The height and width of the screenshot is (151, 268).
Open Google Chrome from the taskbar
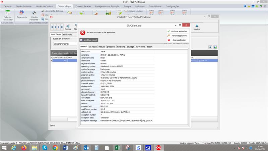55,148
